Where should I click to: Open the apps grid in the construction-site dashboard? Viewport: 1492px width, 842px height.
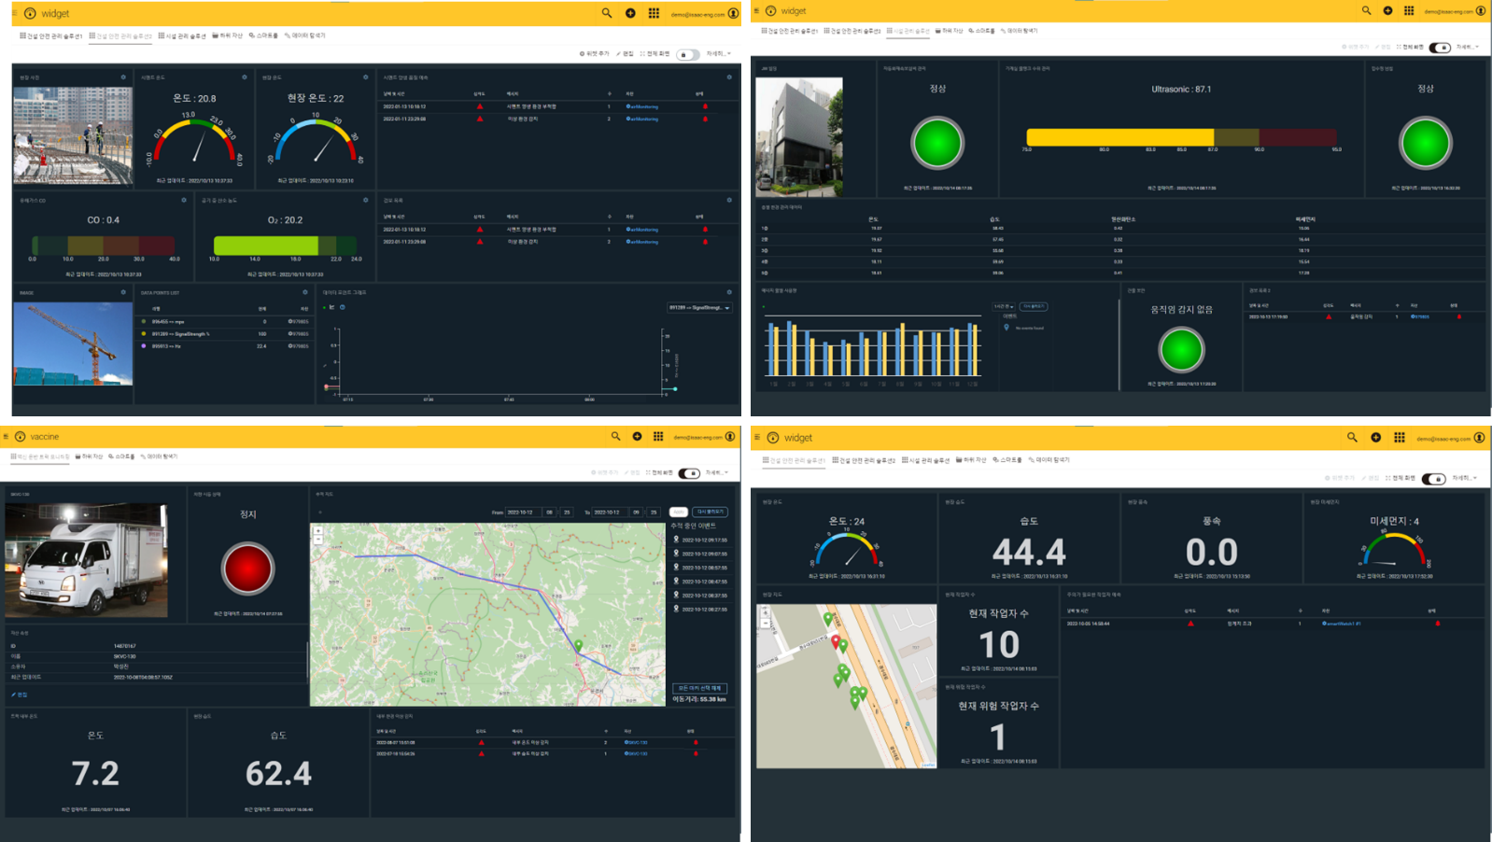(654, 13)
